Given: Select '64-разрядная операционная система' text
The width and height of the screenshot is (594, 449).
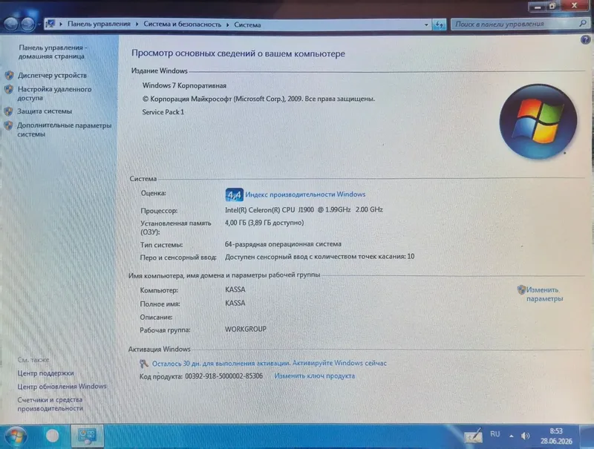Looking at the screenshot, I should tap(283, 244).
